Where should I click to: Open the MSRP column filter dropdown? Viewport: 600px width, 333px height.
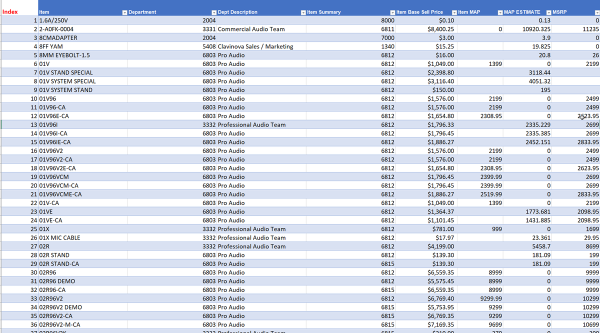(x=596, y=12)
